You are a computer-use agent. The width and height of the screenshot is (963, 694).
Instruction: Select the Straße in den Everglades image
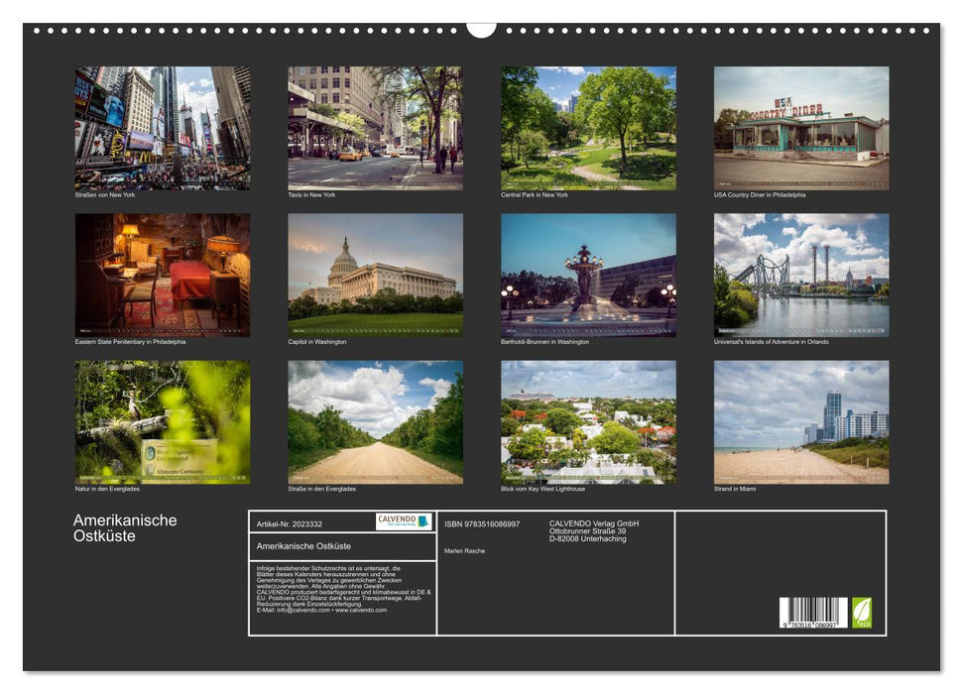(x=375, y=421)
